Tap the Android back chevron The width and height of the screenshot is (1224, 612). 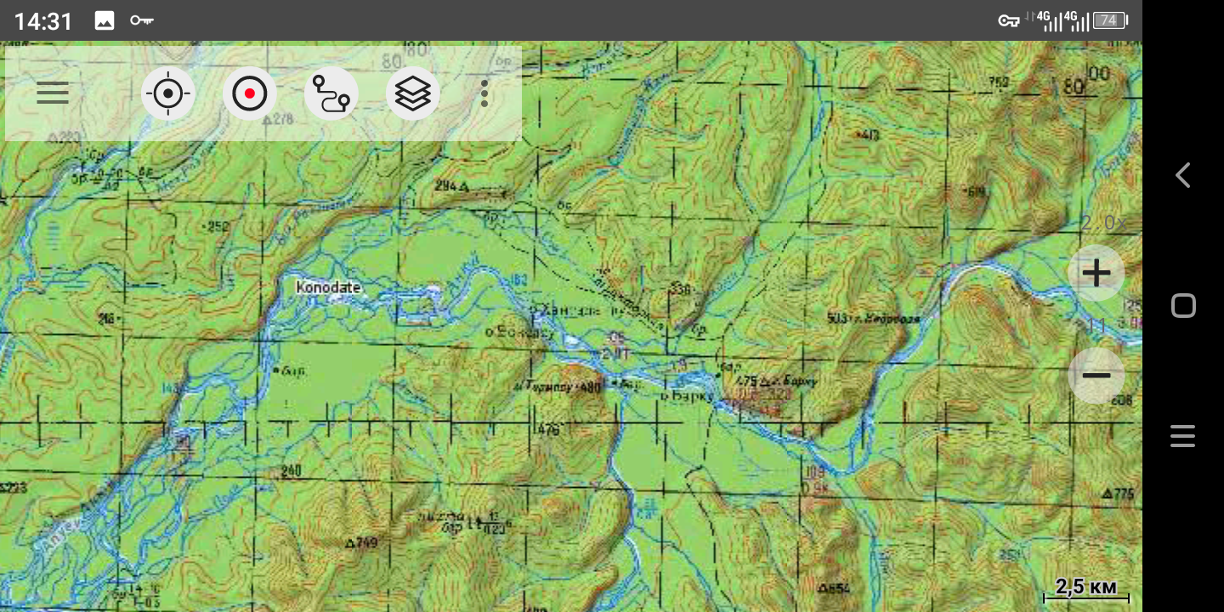click(x=1182, y=175)
